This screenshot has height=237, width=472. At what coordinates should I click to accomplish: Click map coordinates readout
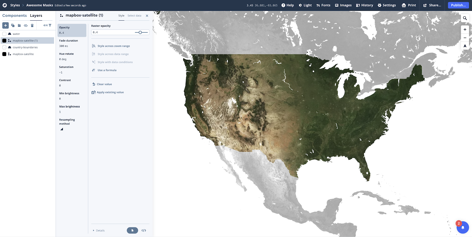(262, 5)
